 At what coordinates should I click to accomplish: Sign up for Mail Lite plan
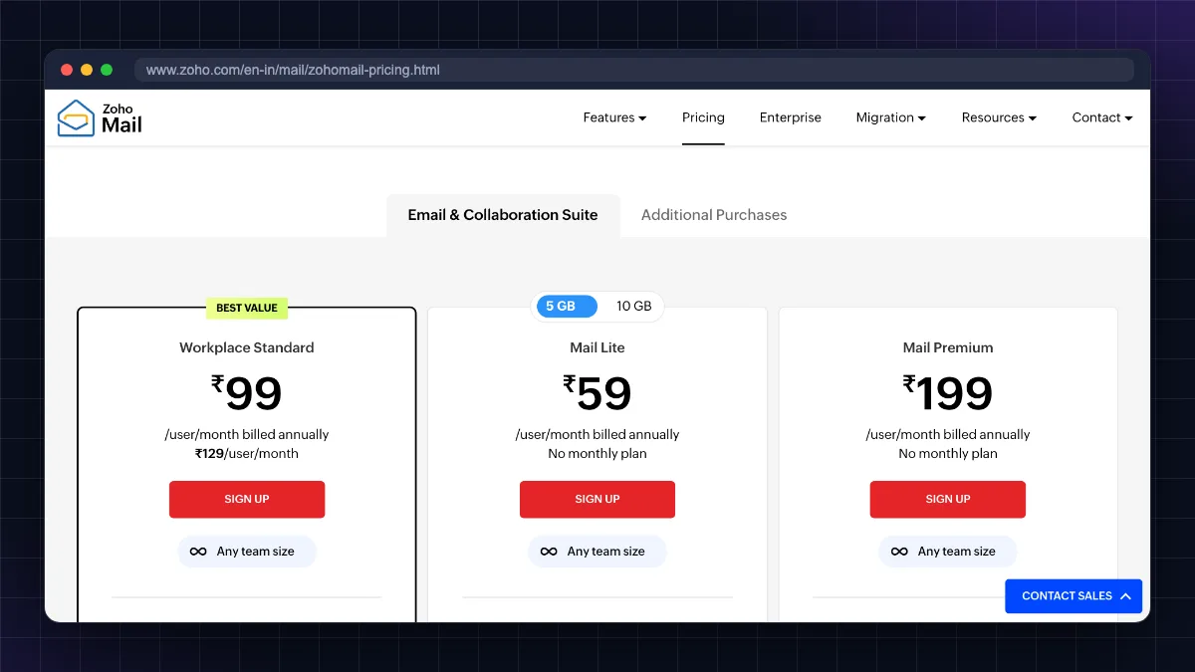point(597,499)
